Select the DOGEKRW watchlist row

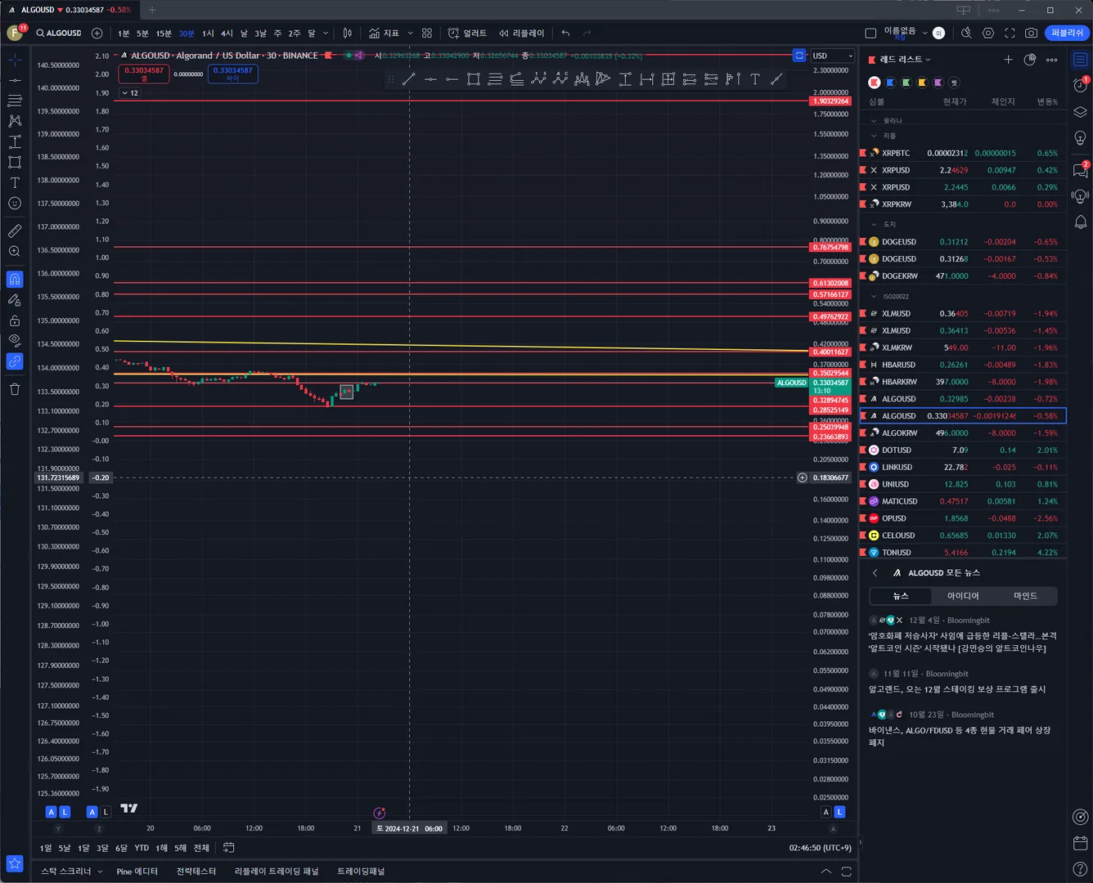coord(962,276)
